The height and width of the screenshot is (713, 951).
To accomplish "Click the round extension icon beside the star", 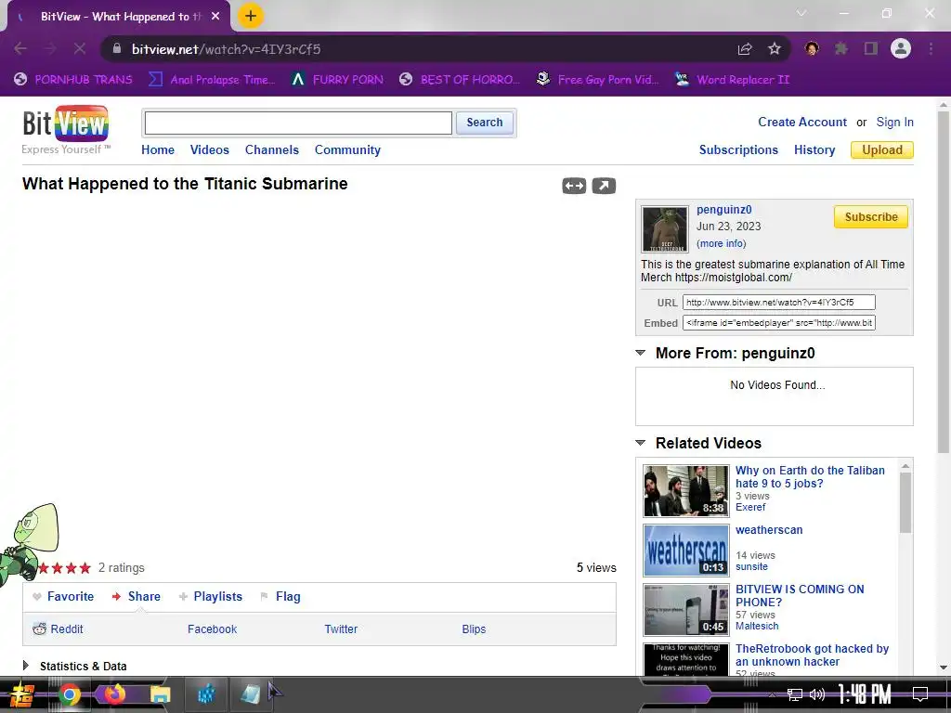I will coord(812,48).
